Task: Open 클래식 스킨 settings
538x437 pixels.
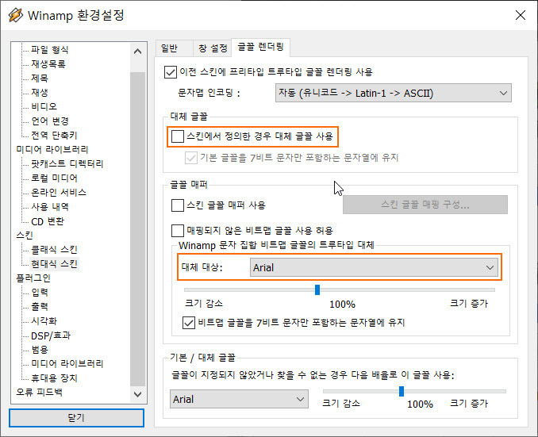Action: click(x=54, y=250)
